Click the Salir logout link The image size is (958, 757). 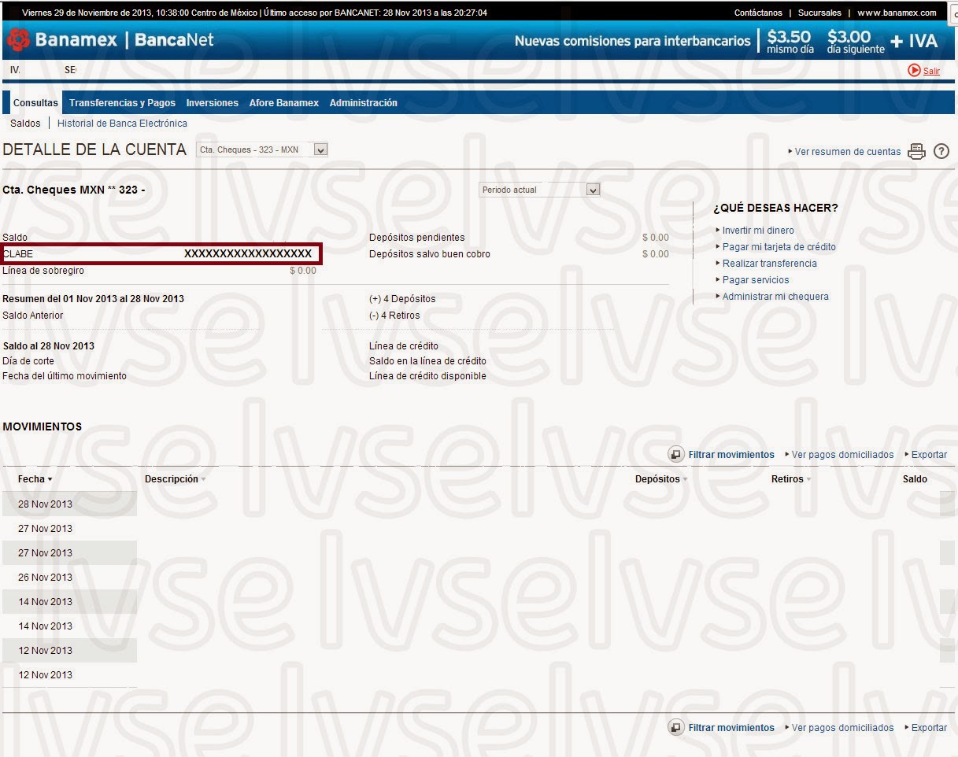click(x=932, y=71)
